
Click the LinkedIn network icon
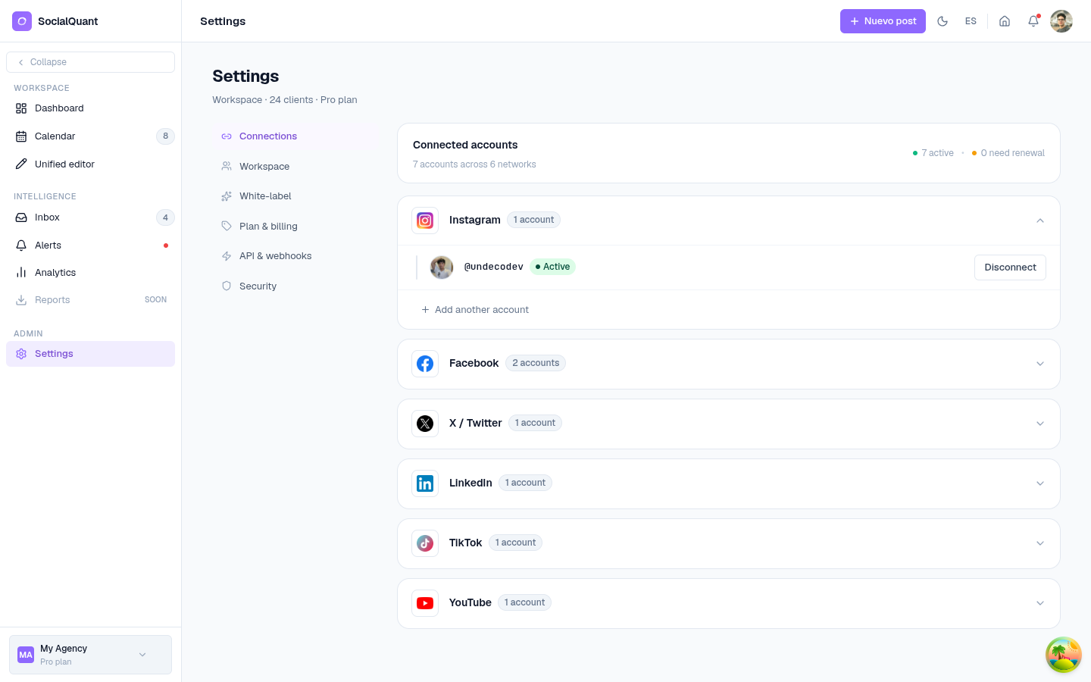point(425,483)
